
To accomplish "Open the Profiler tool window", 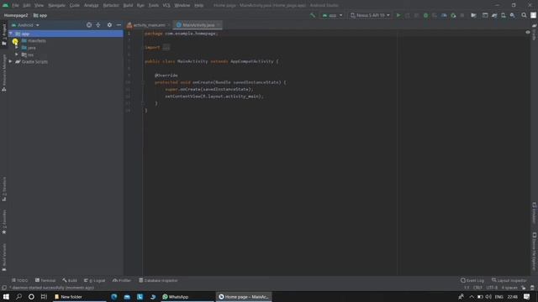I will click(x=122, y=280).
